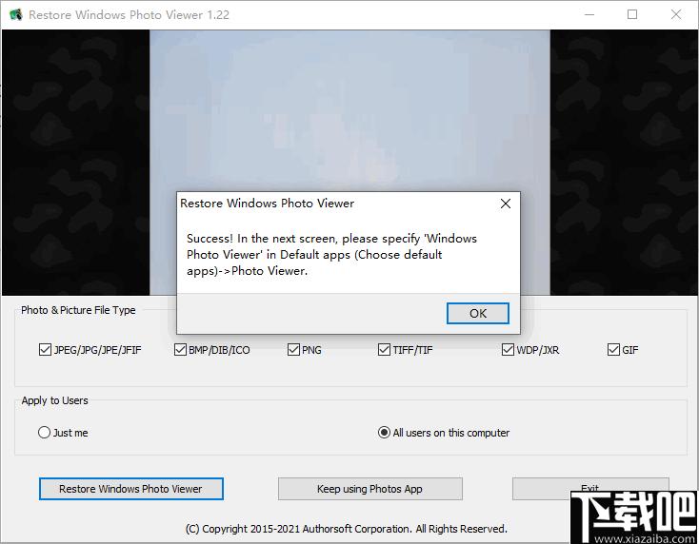Screen dimensions: 699x544
Task: Click the Apply to Users group label
Action: coord(55,400)
